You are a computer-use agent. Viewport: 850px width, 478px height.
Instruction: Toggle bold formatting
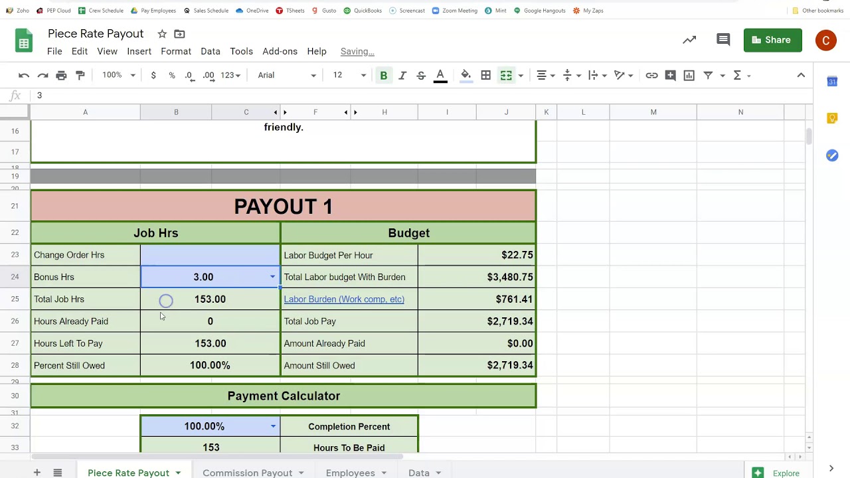coord(383,76)
